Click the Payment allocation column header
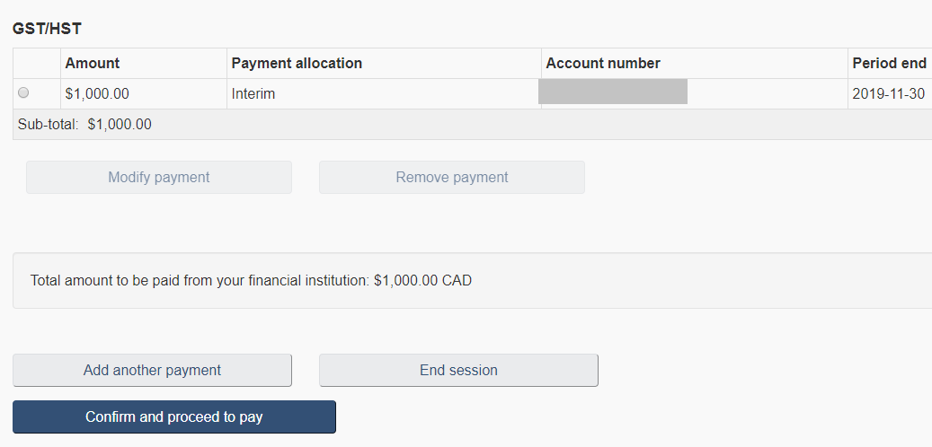 point(297,63)
